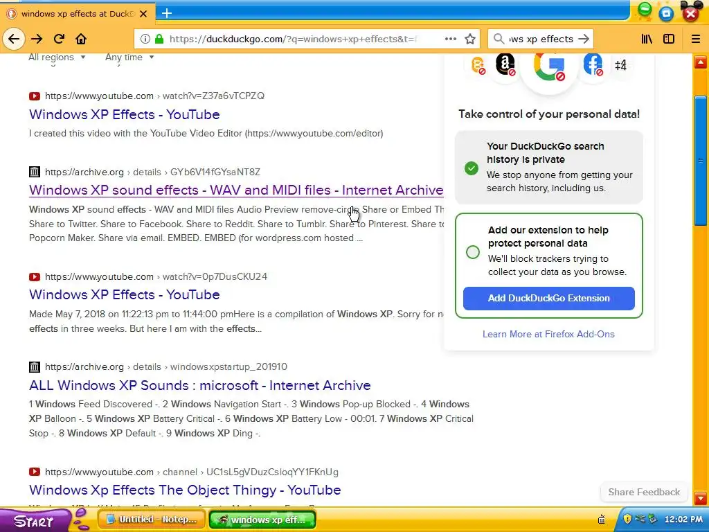Screen dimensions: 709x532
Task: Click the youtube.com channel UC1sL5gVDuzCsloqYY1FKnUg URL
Action: (192, 472)
